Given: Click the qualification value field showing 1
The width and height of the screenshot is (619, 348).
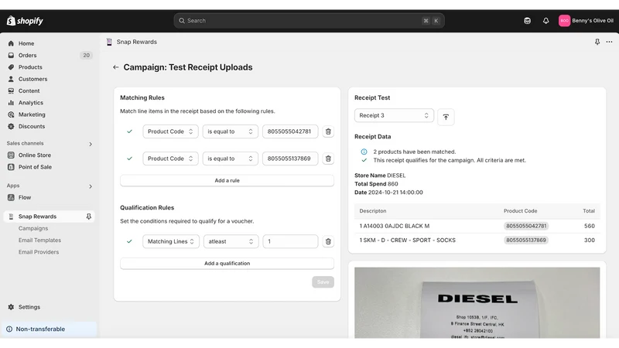Looking at the screenshot, I should pos(290,241).
